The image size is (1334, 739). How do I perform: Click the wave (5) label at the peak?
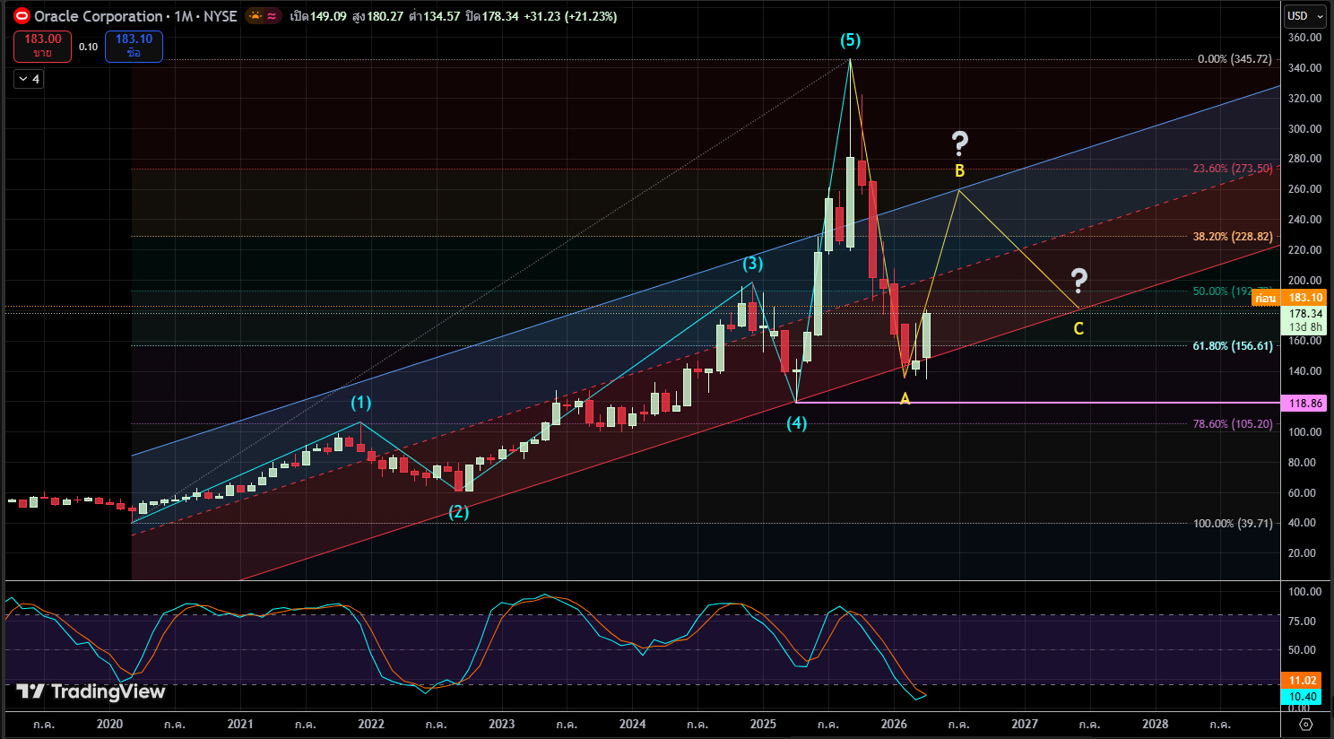click(850, 40)
